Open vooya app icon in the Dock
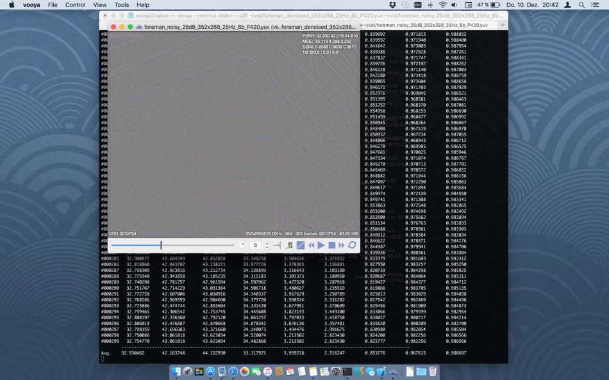Image resolution: width=609 pixels, height=380 pixels. pos(393,372)
